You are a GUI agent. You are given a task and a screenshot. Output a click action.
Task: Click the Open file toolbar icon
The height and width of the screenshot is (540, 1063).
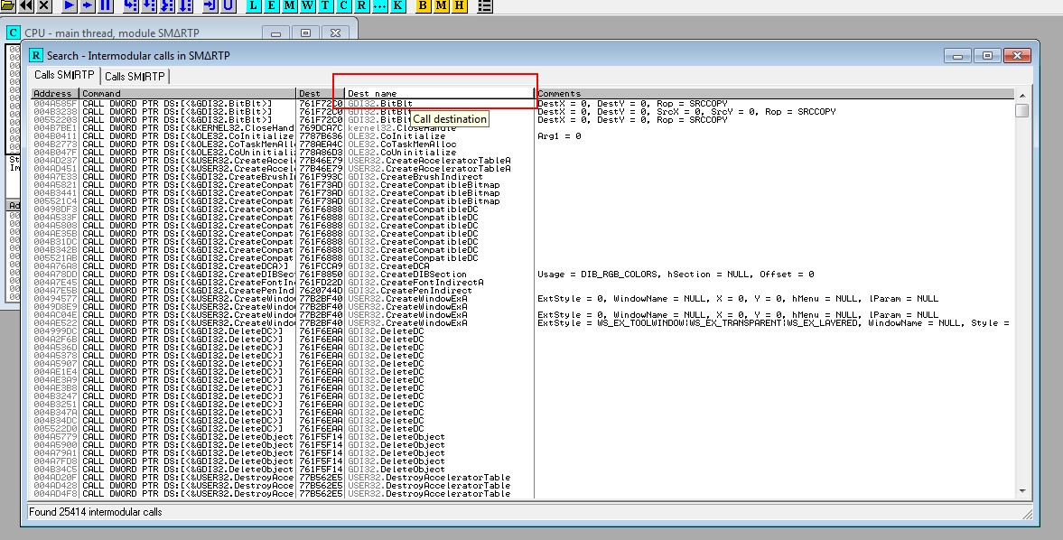[7, 5]
